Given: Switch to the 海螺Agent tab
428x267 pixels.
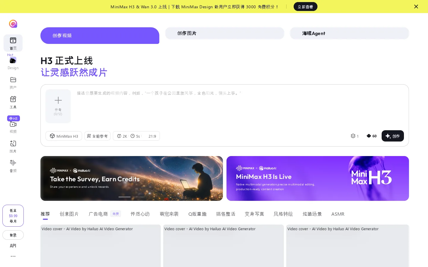Looking at the screenshot, I should tap(350, 33).
